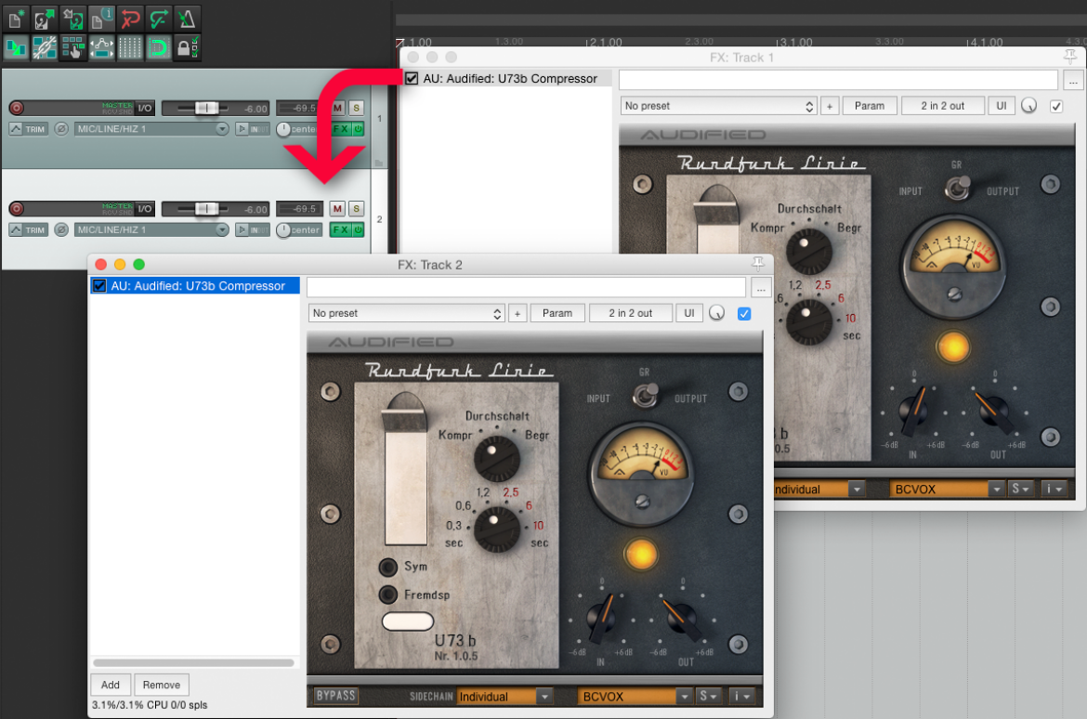Click Remove in the FX: Track 2 window
Viewport: 1087px width, 719px height.
162,685
